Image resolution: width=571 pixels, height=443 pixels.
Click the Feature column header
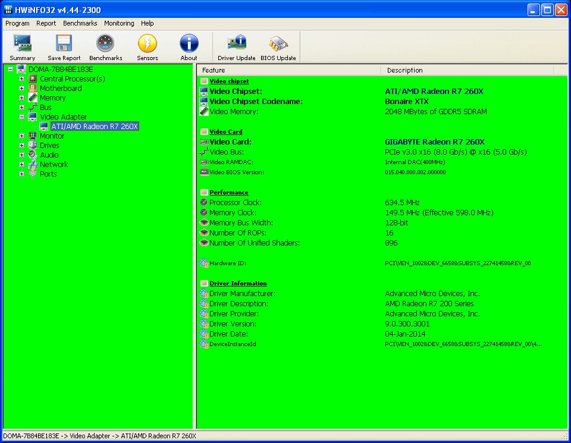(288, 70)
